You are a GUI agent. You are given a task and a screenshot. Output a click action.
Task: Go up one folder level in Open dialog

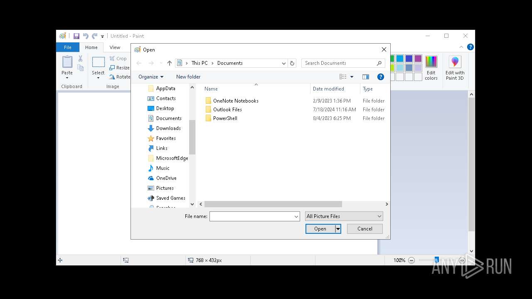click(169, 63)
